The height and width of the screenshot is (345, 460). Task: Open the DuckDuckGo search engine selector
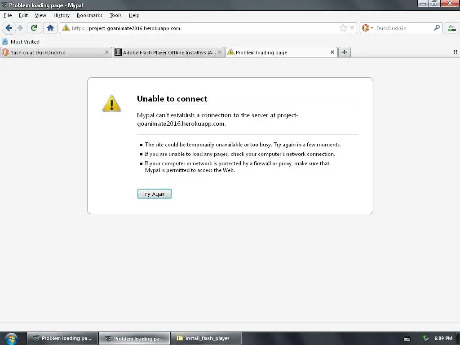[367, 28]
